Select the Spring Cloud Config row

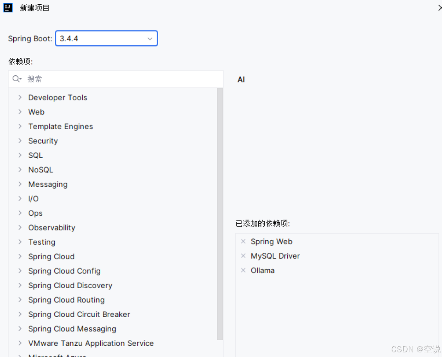[113, 271]
